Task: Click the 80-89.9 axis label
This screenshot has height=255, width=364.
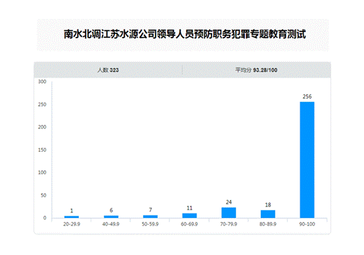Action: pyautogui.click(x=268, y=224)
